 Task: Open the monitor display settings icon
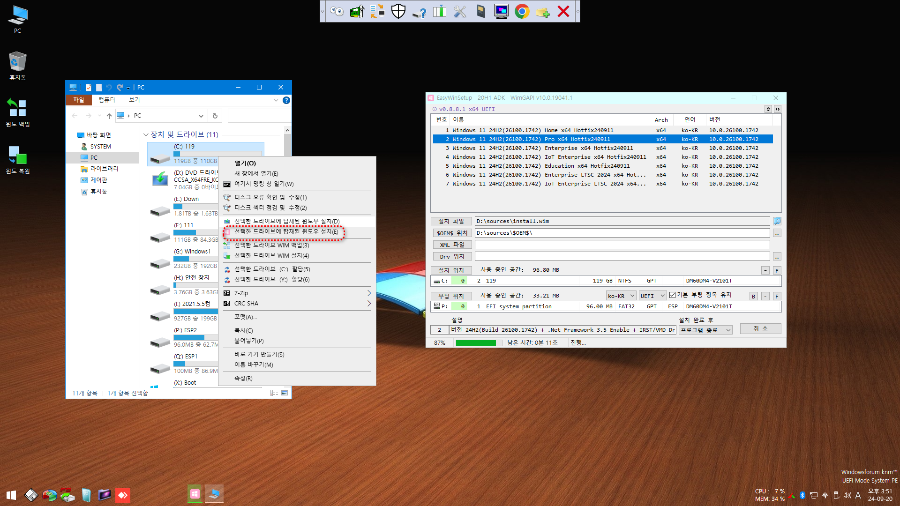[x=501, y=11]
